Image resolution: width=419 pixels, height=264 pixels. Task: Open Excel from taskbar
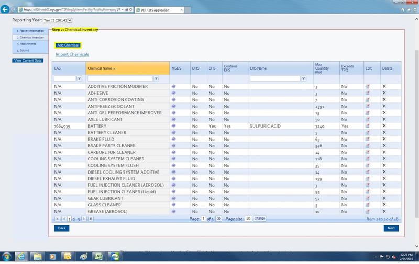99,257
